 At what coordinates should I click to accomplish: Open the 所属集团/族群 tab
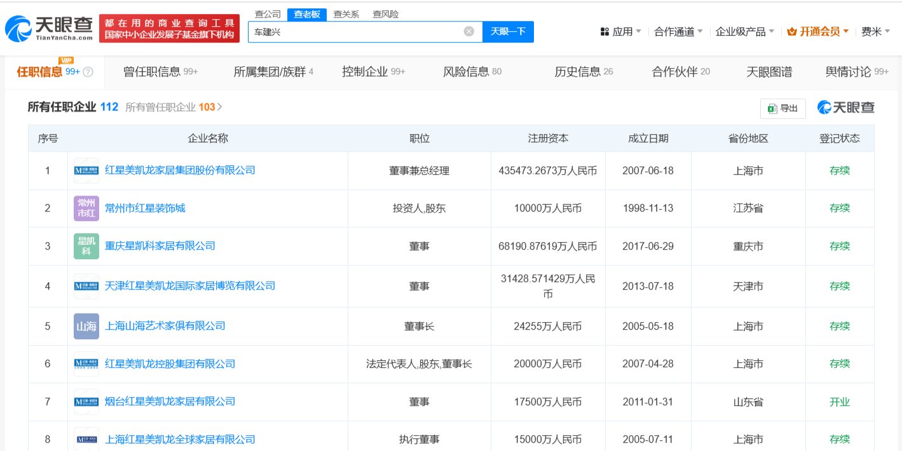tap(273, 72)
